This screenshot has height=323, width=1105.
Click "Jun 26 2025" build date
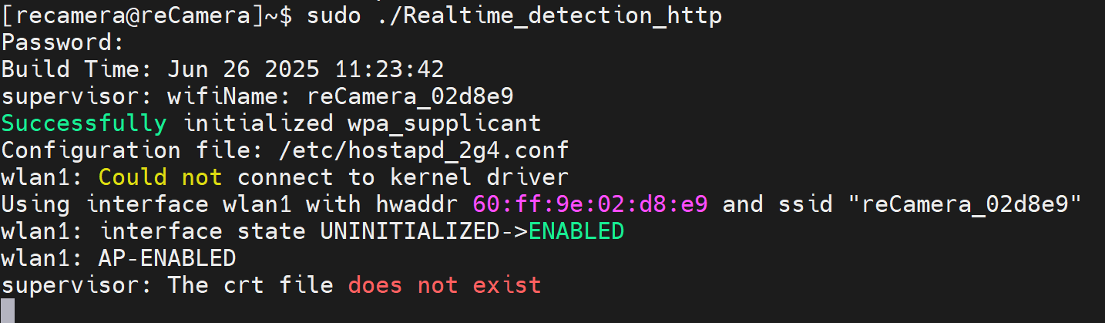tap(244, 69)
